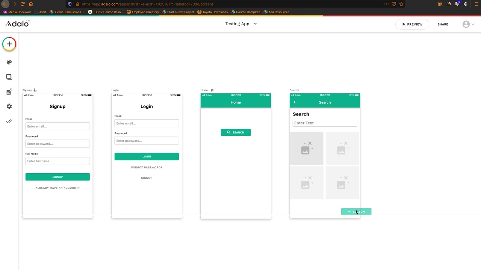Image resolution: width=481 pixels, height=270 pixels.
Task: Select the Search screen title label
Action: coord(294,90)
